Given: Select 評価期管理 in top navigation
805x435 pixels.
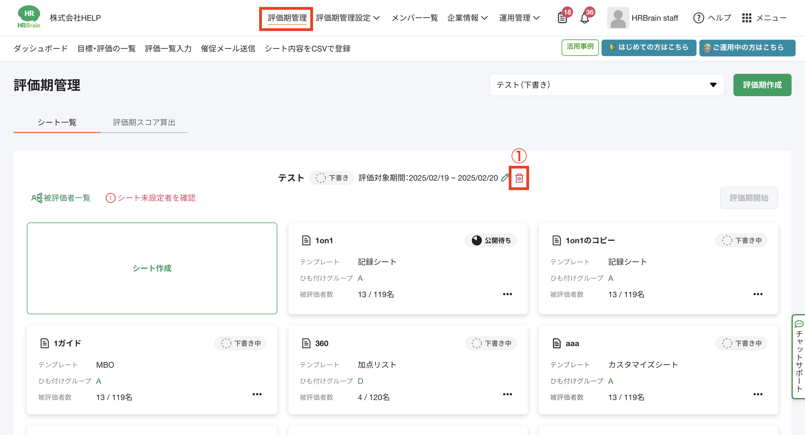Looking at the screenshot, I should (287, 18).
